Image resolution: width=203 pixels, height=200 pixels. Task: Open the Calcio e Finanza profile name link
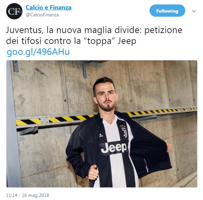(49, 7)
